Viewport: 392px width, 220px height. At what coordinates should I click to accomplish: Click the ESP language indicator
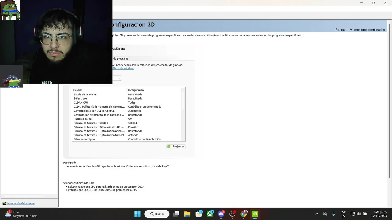click(x=343, y=214)
